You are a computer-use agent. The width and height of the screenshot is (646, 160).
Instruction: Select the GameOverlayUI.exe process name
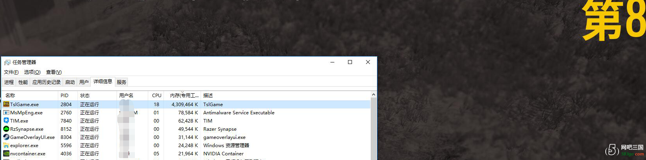pos(32,137)
